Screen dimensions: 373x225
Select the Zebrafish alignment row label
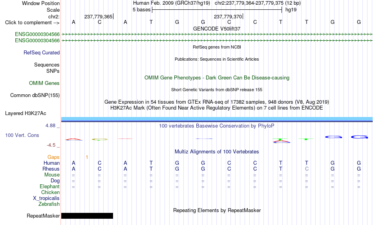(x=49, y=204)
